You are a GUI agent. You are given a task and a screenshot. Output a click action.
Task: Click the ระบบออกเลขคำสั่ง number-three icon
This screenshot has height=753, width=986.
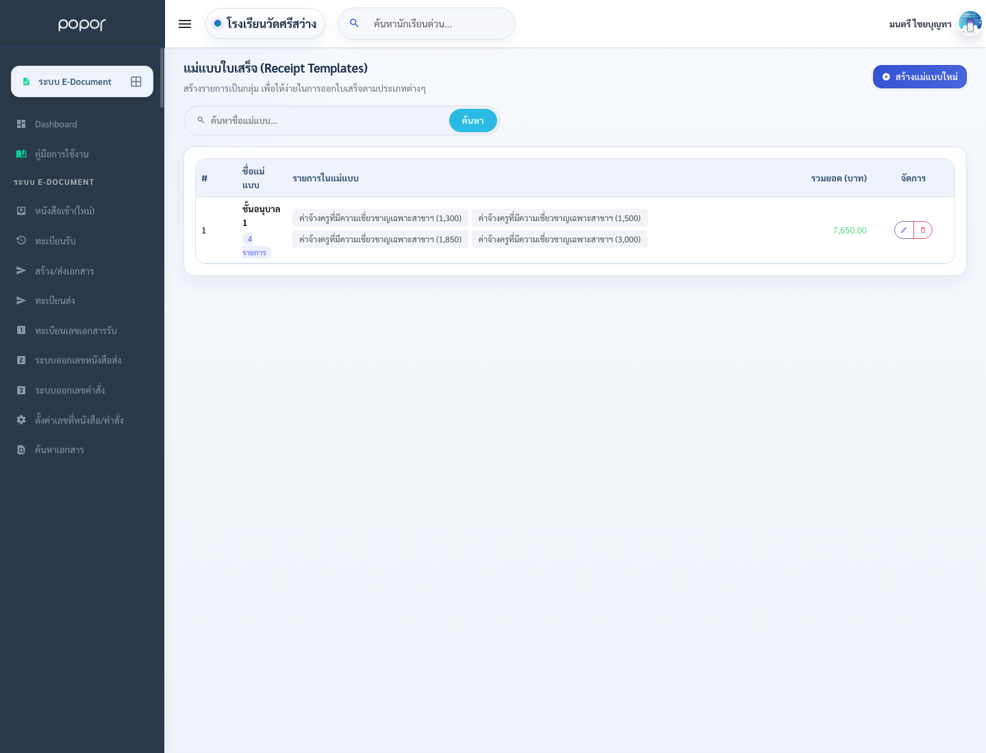[x=21, y=390]
